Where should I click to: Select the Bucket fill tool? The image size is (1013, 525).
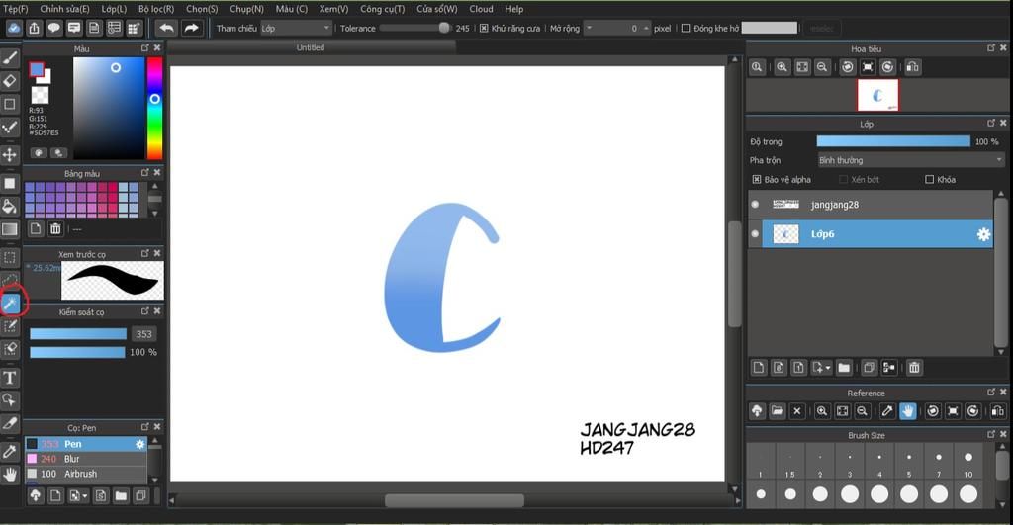point(10,206)
